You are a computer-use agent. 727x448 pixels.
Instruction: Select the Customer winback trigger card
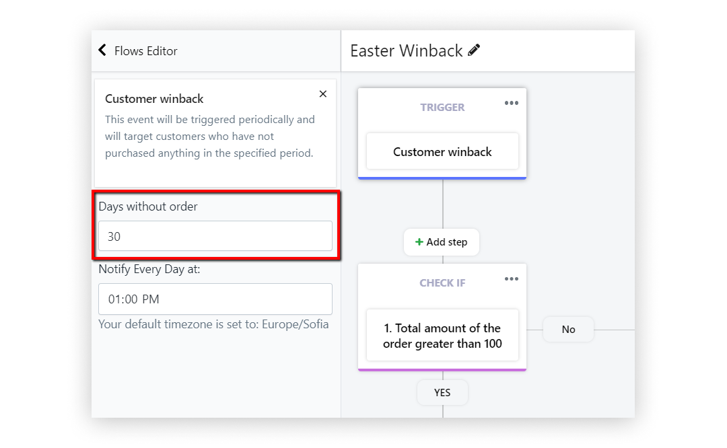click(x=442, y=151)
